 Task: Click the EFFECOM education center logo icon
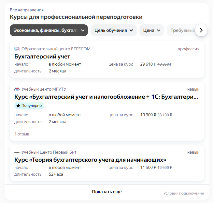click(17, 49)
